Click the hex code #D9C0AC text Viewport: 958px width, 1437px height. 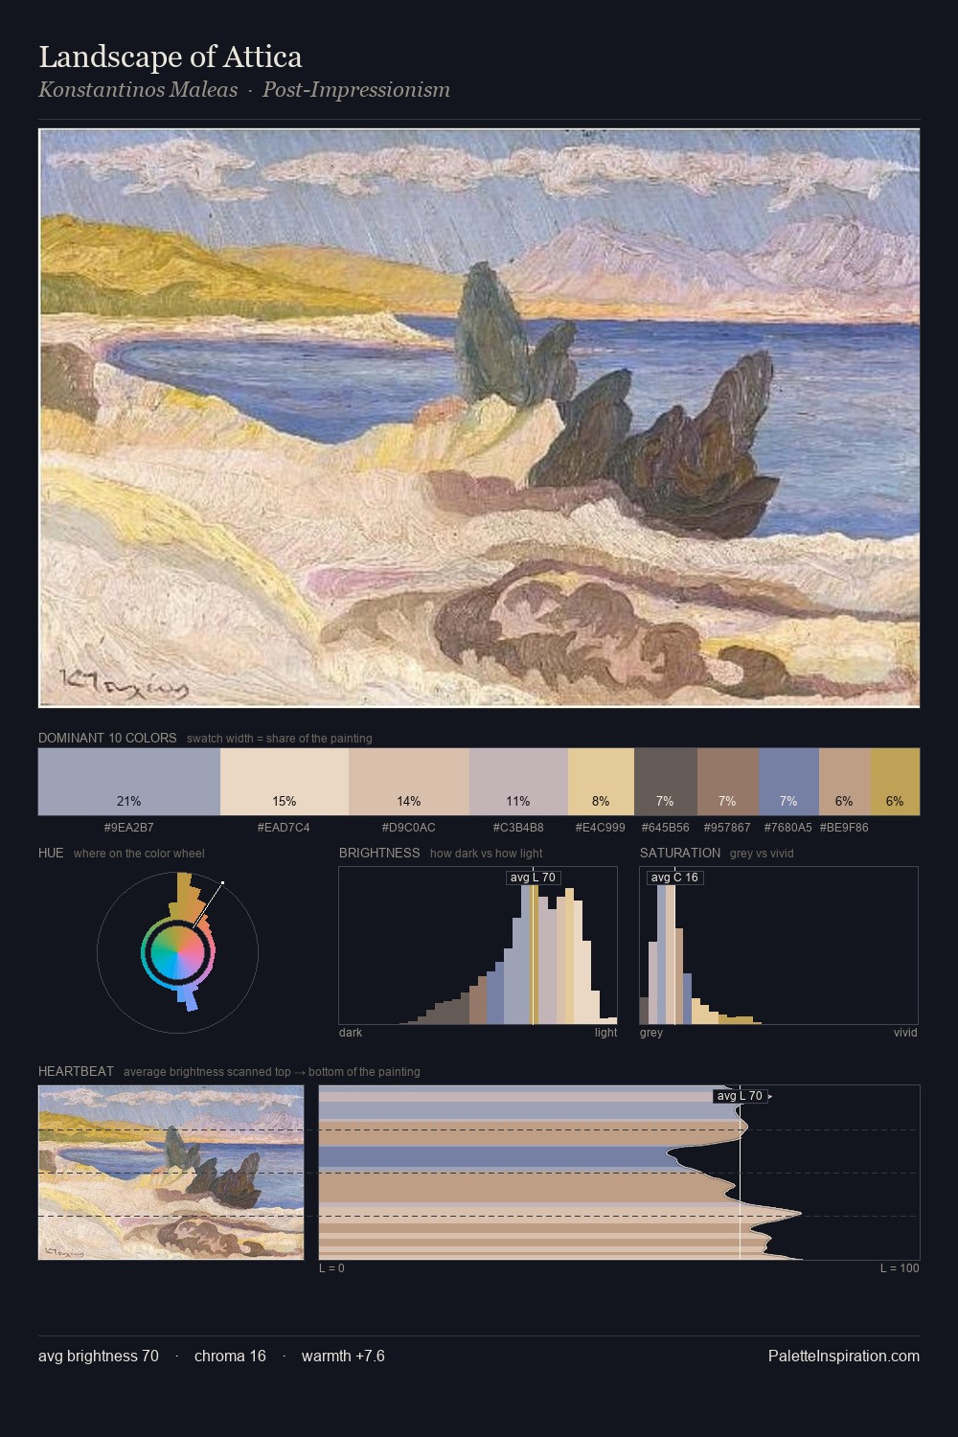408,827
